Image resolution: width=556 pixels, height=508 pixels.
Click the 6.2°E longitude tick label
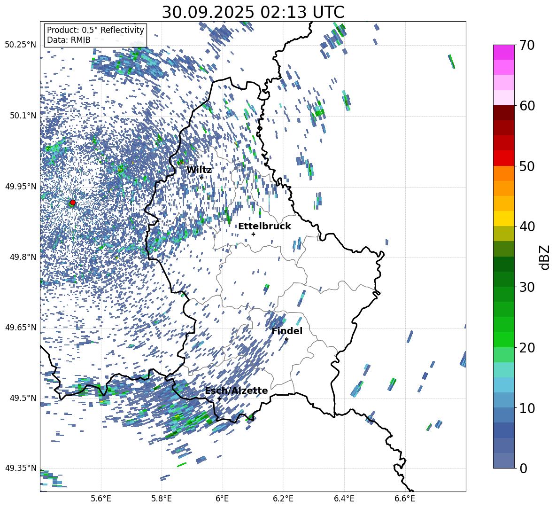[283, 498]
